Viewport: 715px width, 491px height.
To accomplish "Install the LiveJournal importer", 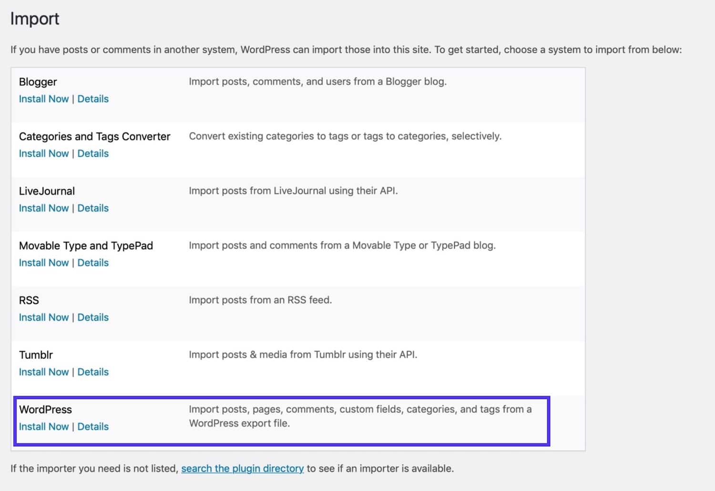I will (x=44, y=208).
